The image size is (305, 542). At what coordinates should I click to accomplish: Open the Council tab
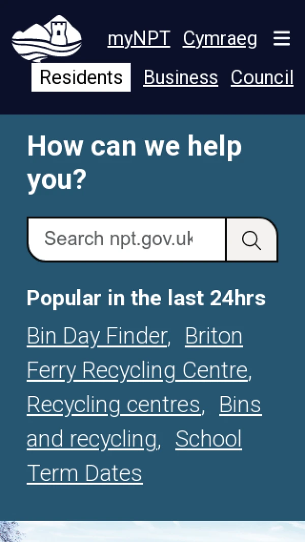[x=262, y=77]
